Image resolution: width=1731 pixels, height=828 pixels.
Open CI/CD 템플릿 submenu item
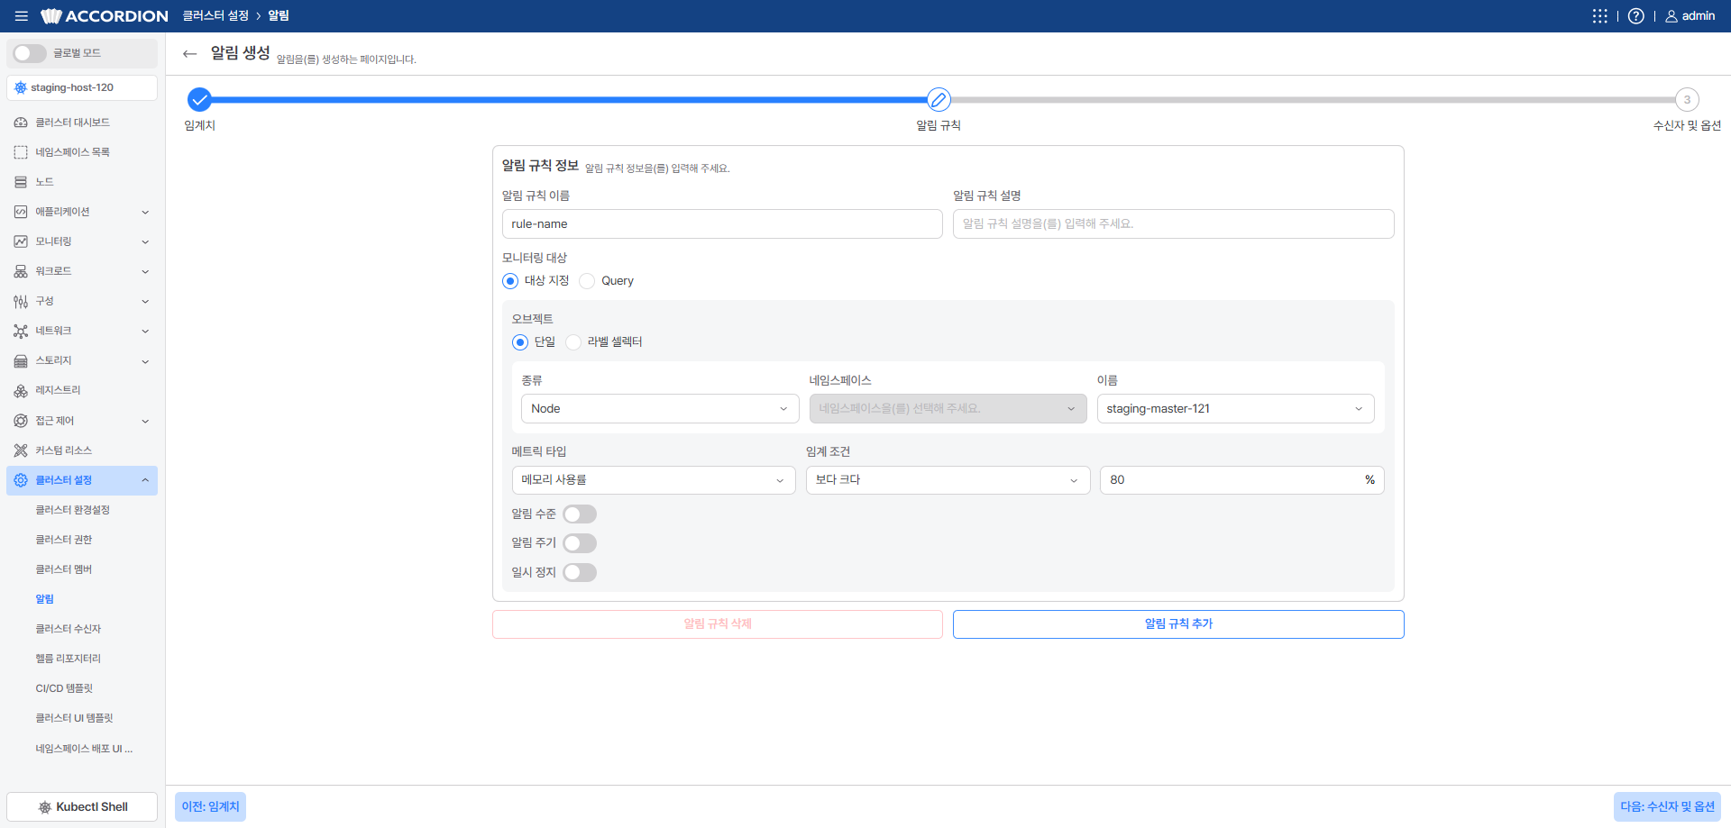[x=64, y=688]
